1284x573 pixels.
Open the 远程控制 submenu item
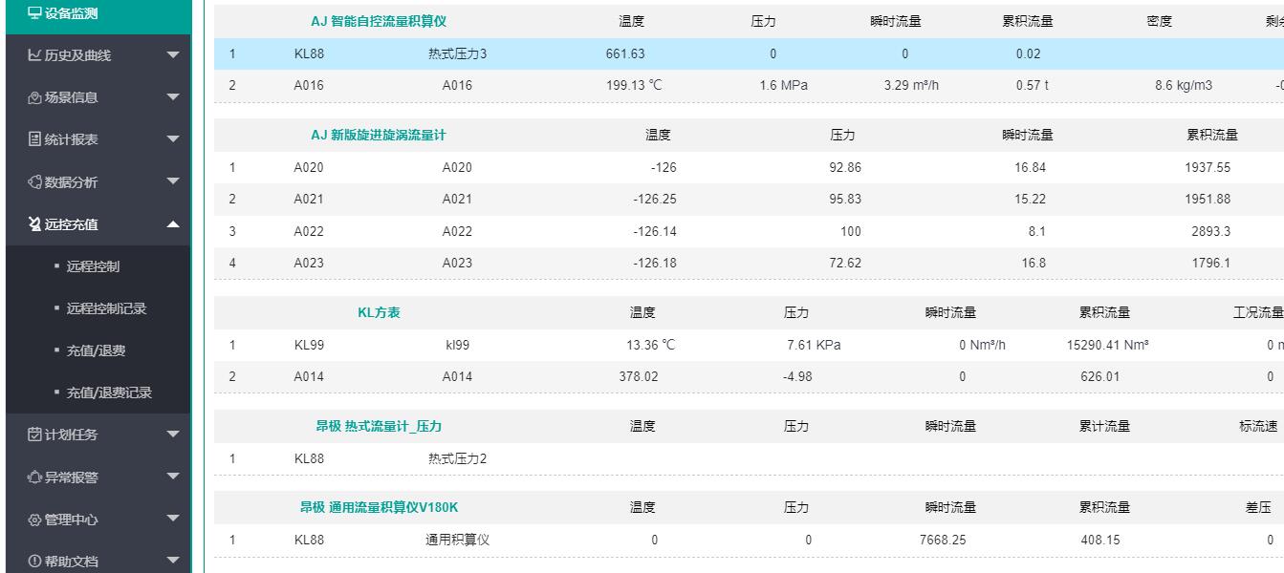click(93, 266)
